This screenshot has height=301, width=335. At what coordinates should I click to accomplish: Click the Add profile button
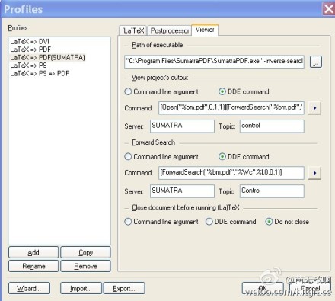pyautogui.click(x=33, y=252)
